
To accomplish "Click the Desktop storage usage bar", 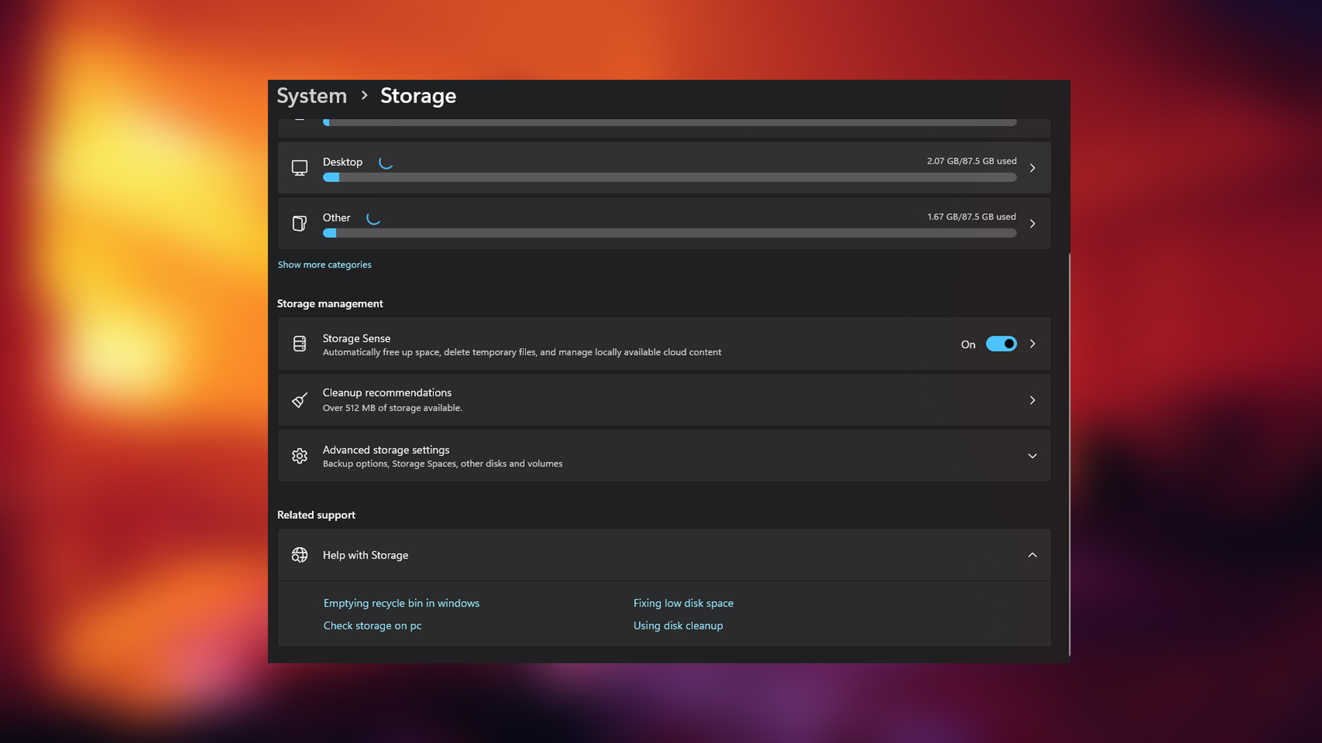I will [669, 177].
